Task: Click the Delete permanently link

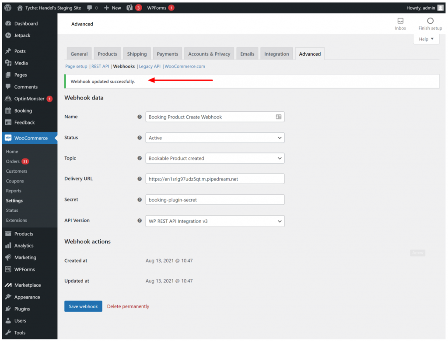Action: point(128,306)
